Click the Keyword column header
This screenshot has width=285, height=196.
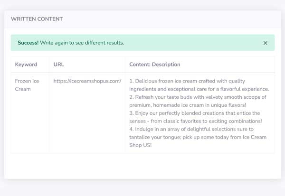tap(26, 65)
